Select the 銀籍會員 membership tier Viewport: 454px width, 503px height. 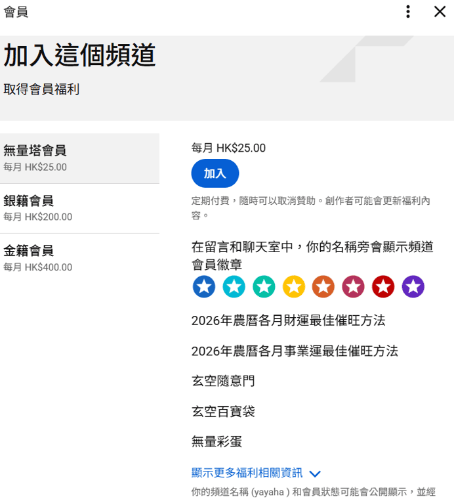click(x=79, y=209)
